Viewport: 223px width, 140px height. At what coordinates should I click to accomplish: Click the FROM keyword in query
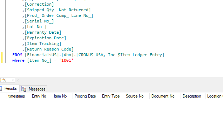tap(17, 55)
